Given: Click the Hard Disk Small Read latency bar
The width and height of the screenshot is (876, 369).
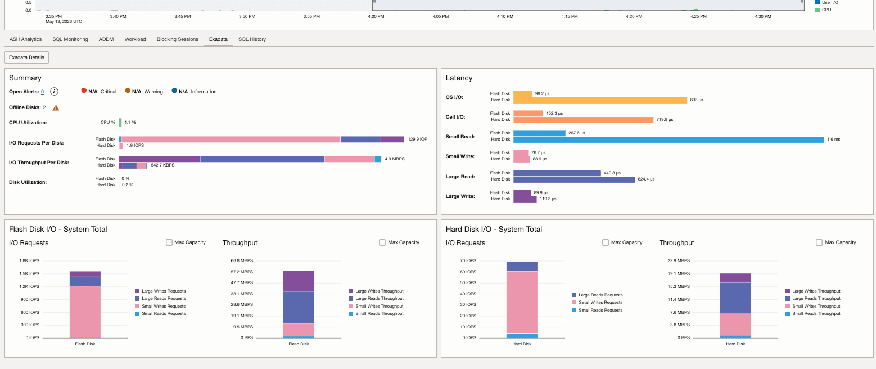Looking at the screenshot, I should point(669,139).
